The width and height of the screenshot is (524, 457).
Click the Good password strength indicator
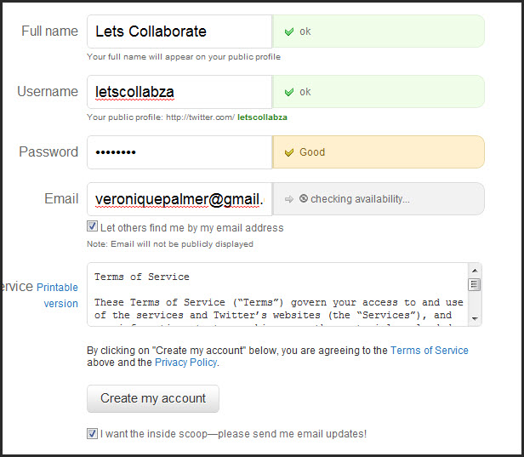tap(378, 152)
